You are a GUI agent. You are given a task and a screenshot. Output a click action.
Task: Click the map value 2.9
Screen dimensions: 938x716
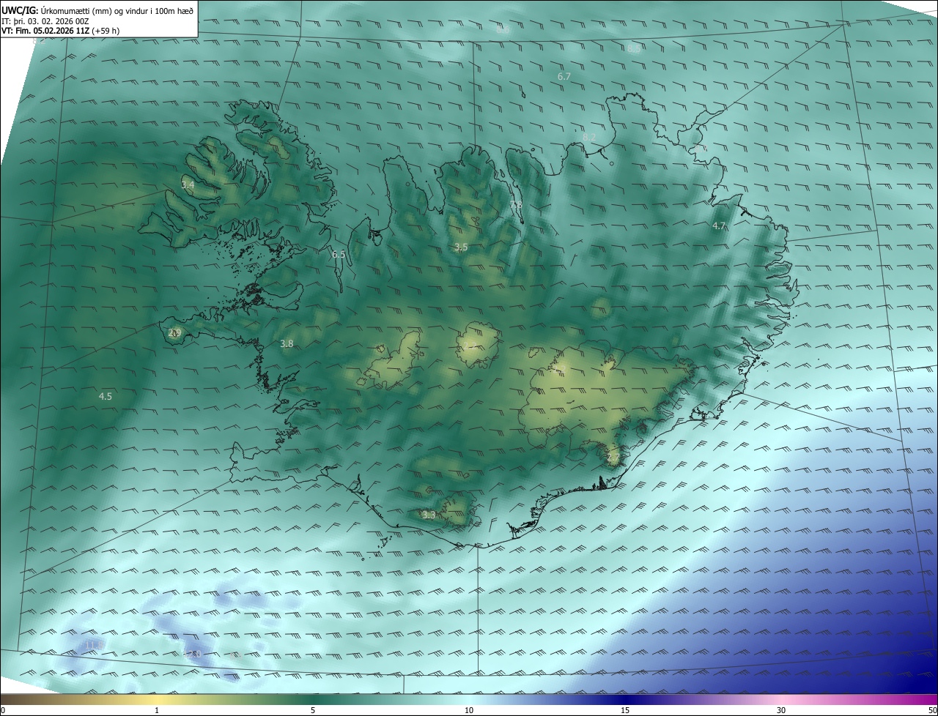174,333
